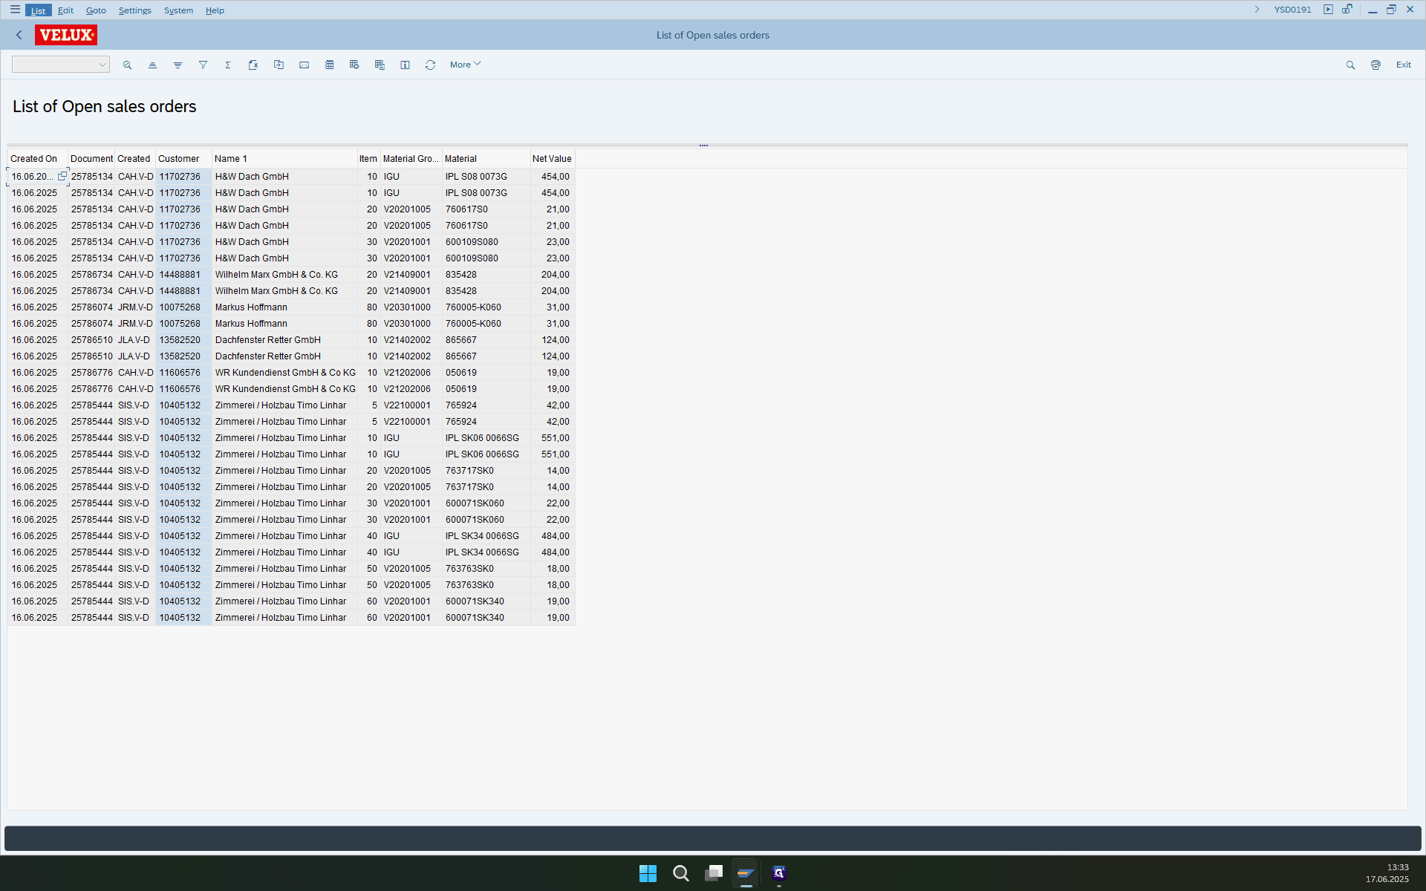Sort the list in ascending order
This screenshot has width=1426, height=891.
152,65
